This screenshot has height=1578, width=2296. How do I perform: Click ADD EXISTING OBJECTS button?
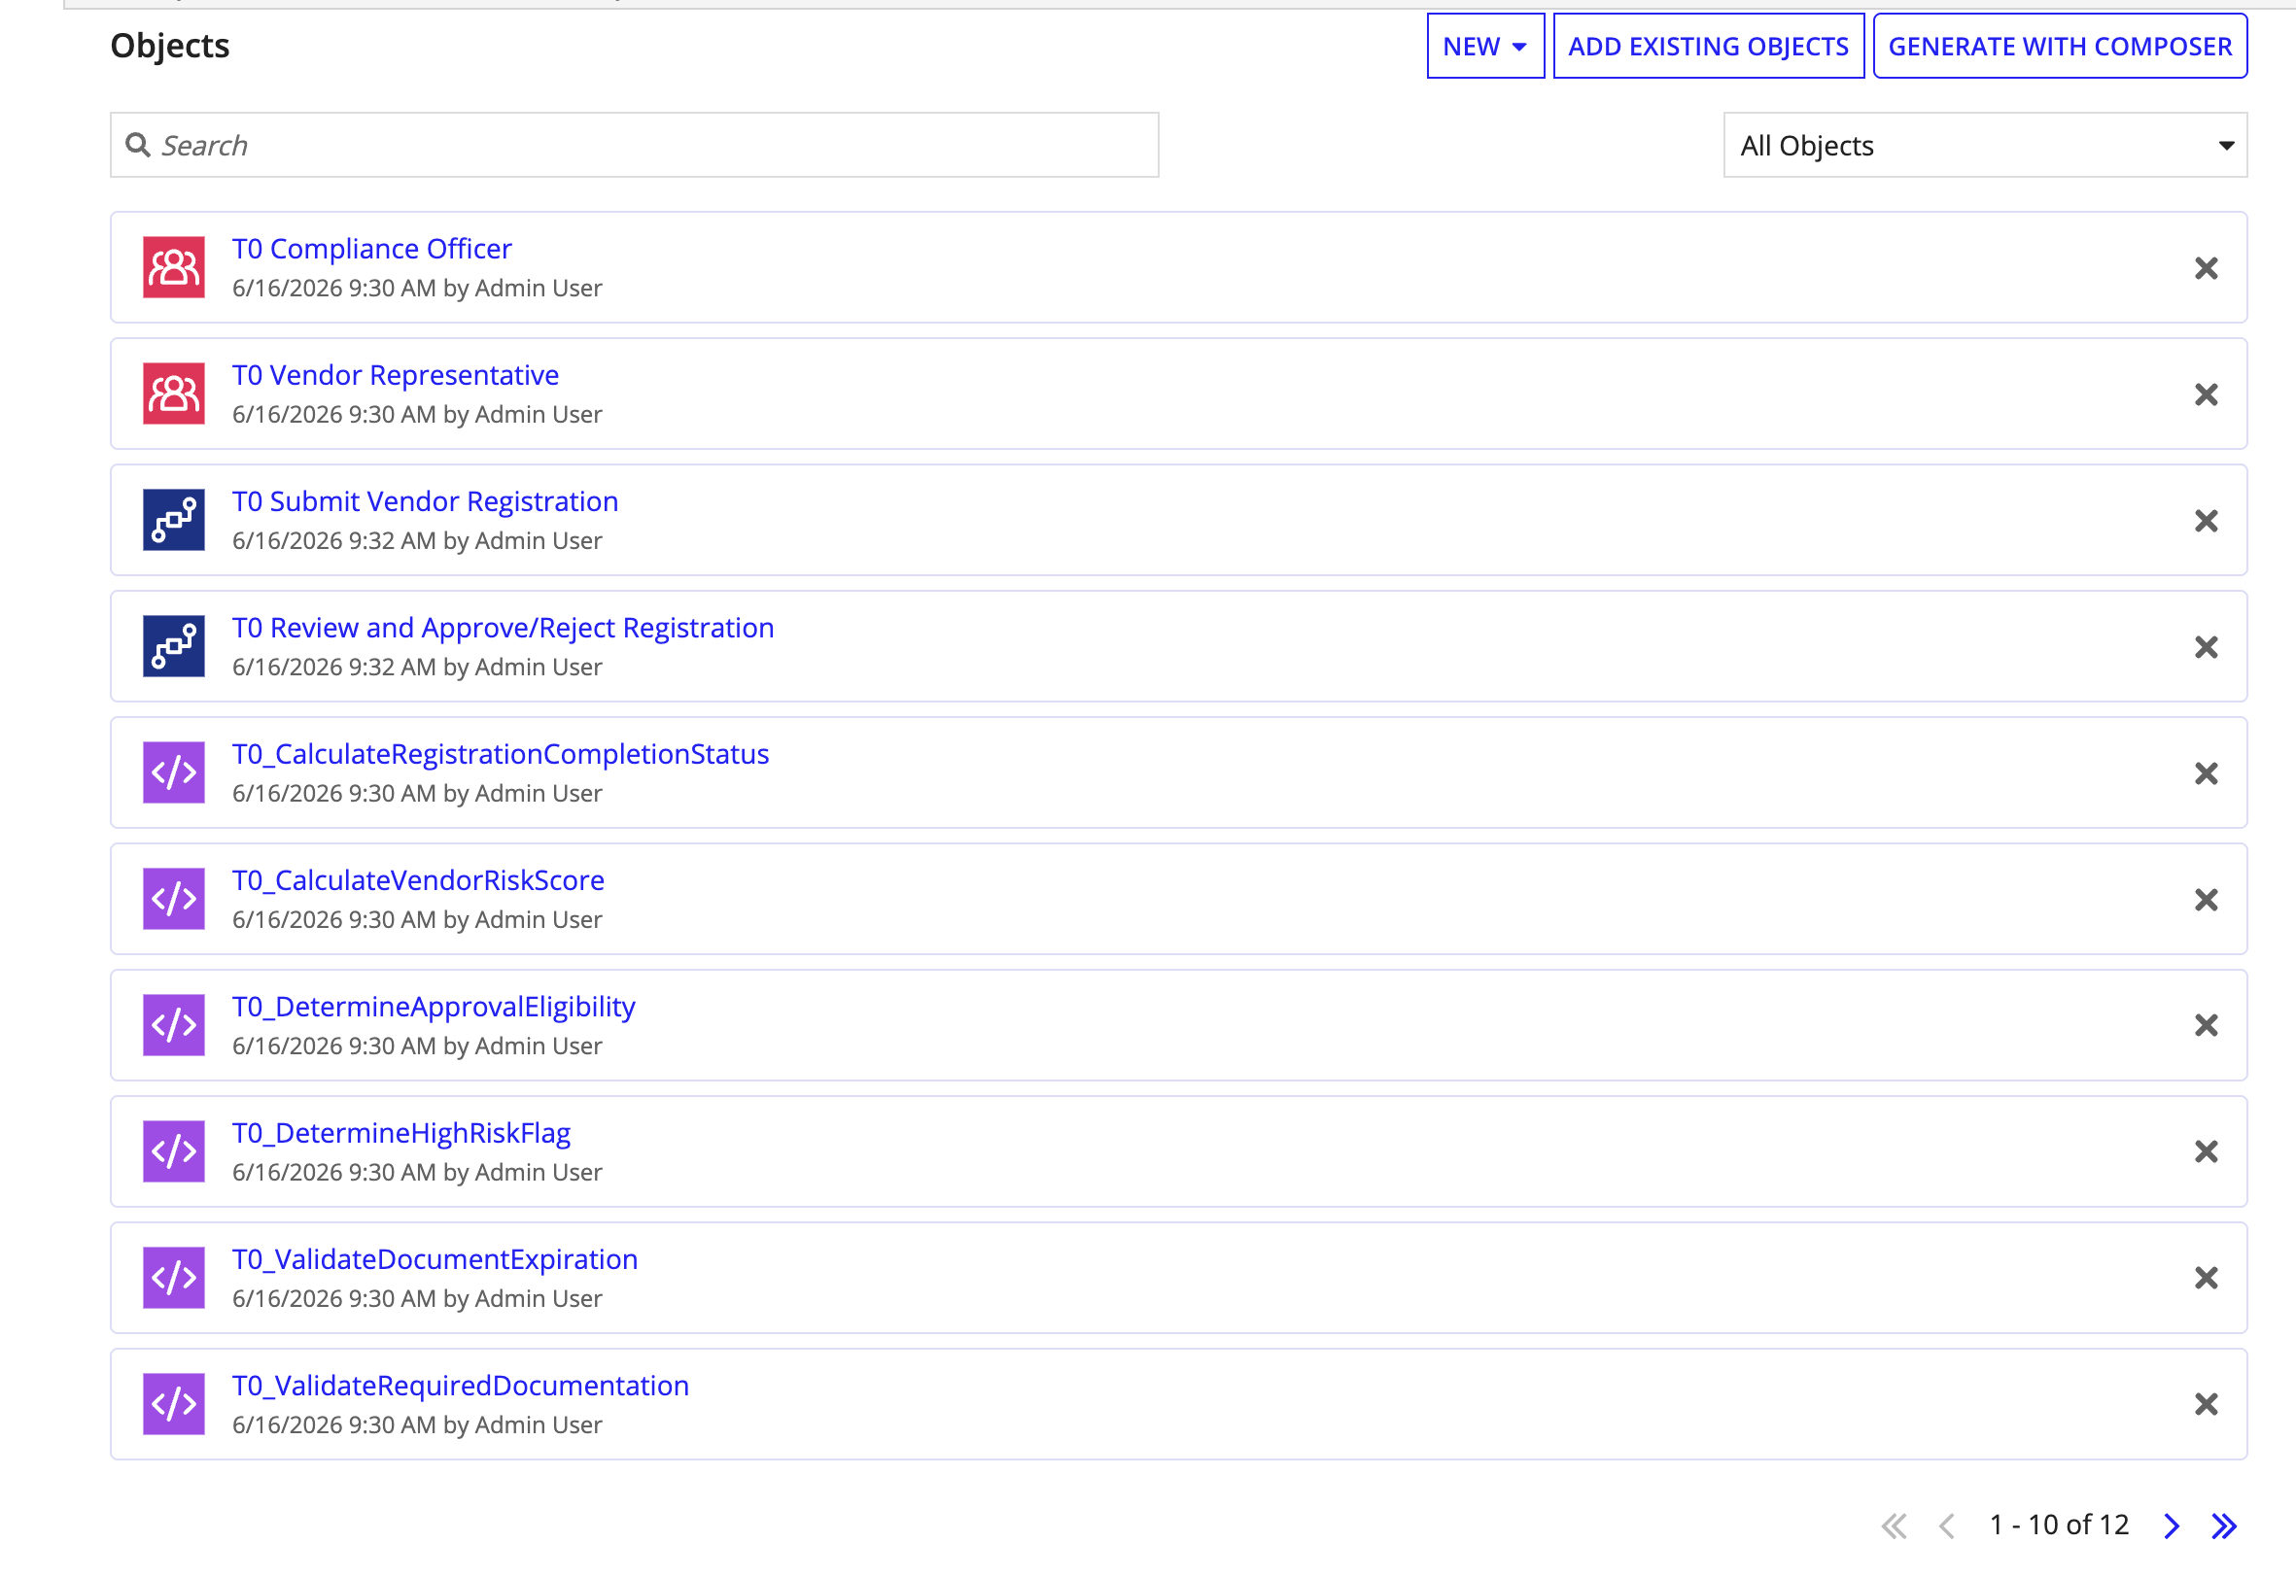pos(1708,46)
